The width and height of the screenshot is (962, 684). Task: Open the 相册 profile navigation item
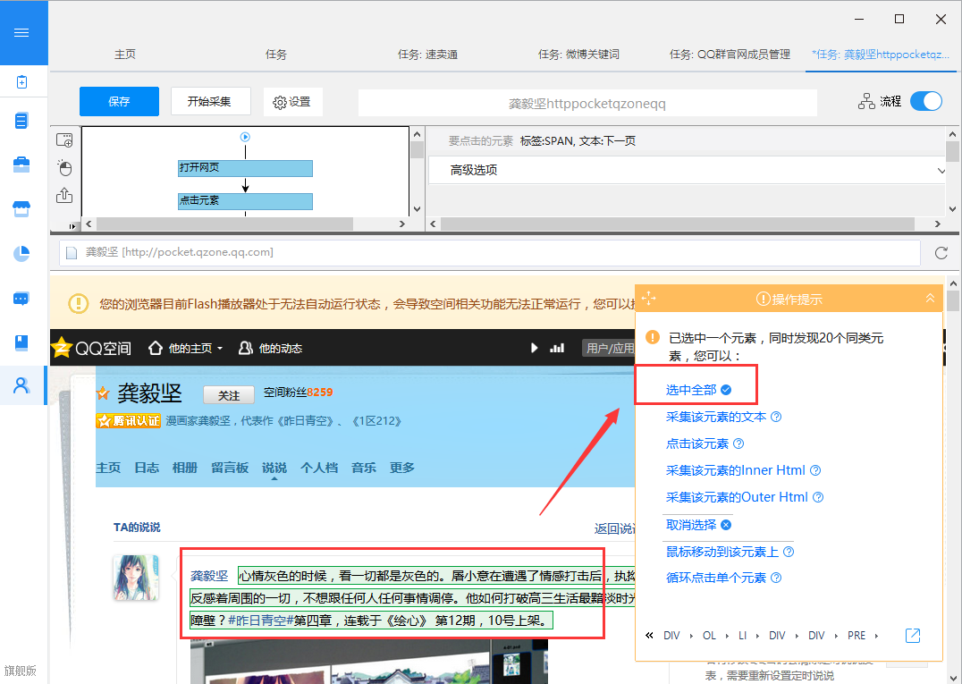pyautogui.click(x=185, y=468)
